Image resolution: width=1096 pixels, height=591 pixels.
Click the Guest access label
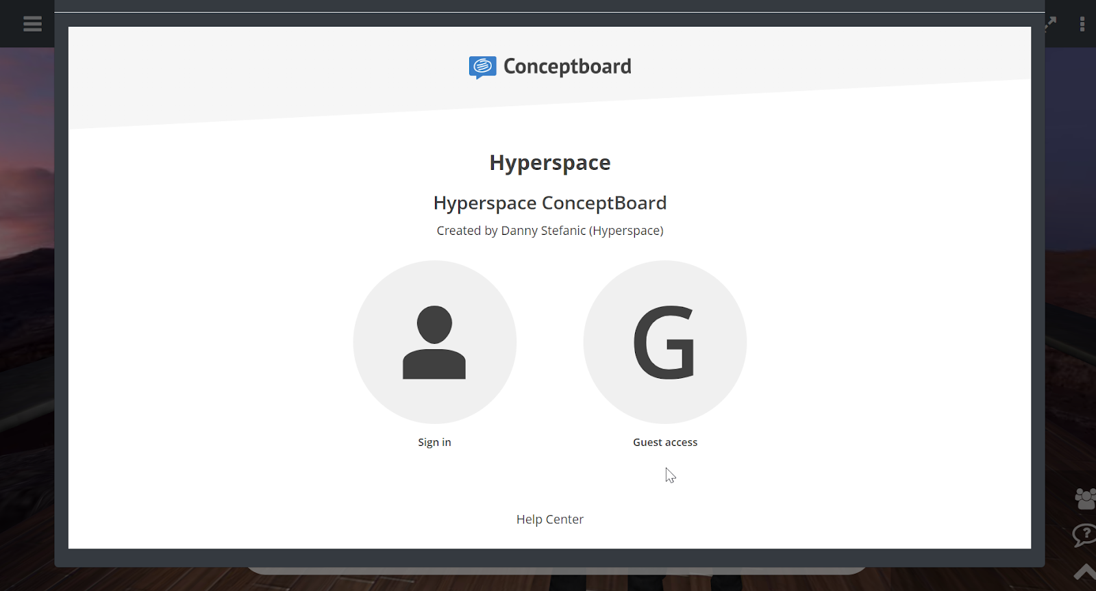tap(665, 442)
